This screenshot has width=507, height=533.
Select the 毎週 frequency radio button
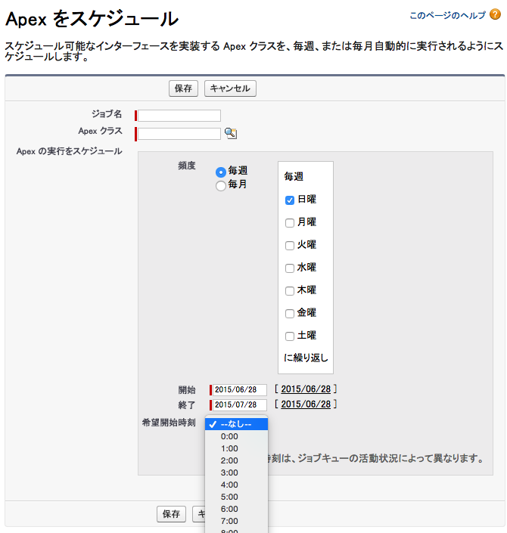(x=221, y=172)
